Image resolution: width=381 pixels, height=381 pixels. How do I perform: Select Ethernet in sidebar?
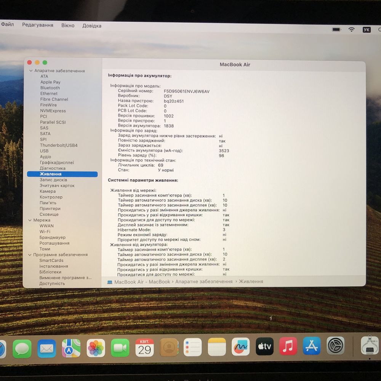[x=49, y=94]
